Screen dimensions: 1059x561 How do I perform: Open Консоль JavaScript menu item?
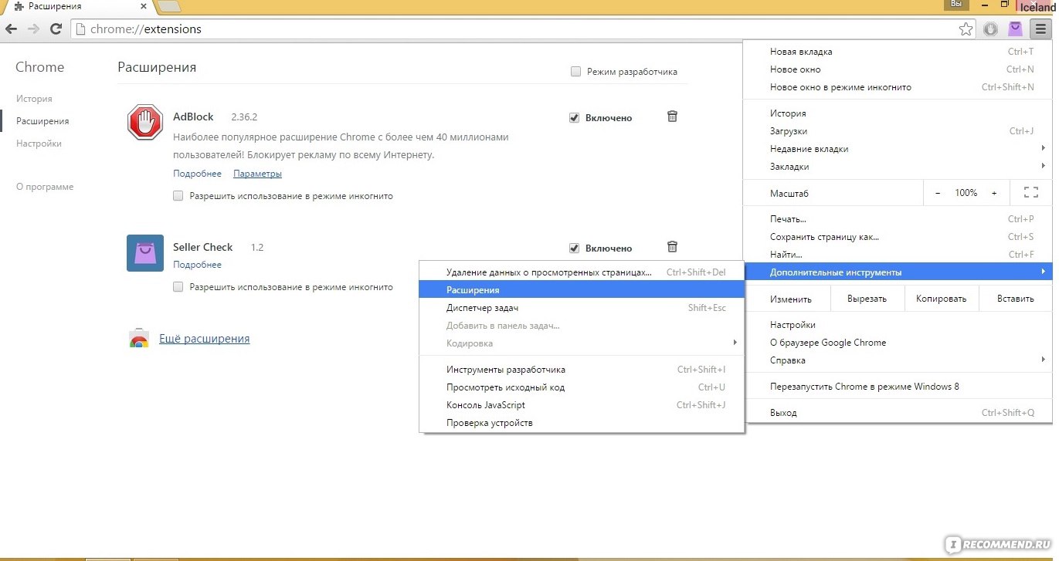tap(582, 405)
